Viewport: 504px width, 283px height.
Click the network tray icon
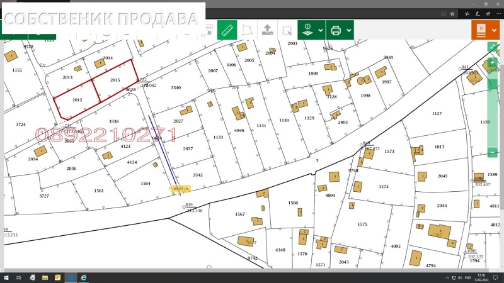454,278
